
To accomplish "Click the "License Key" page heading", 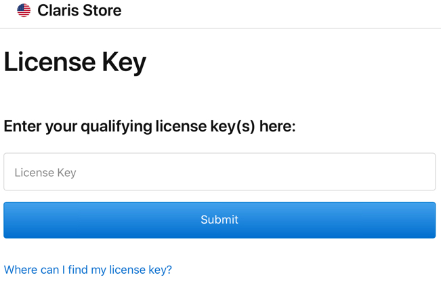I will [x=75, y=62].
